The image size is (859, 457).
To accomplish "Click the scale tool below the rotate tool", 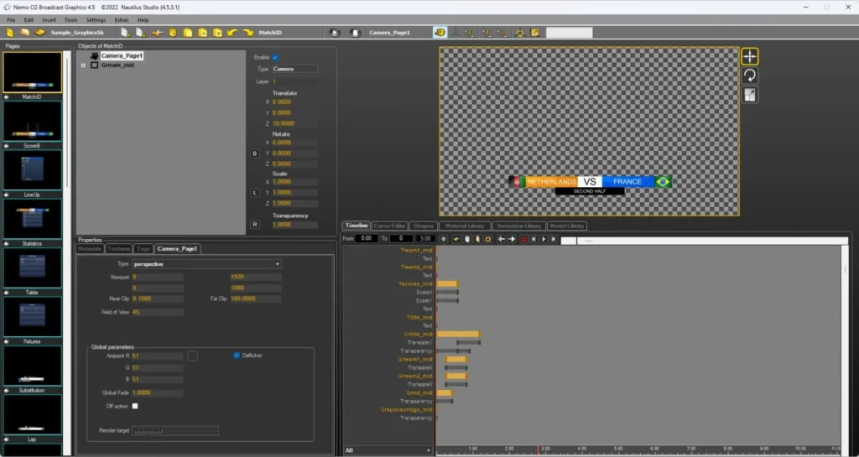I will tap(749, 95).
